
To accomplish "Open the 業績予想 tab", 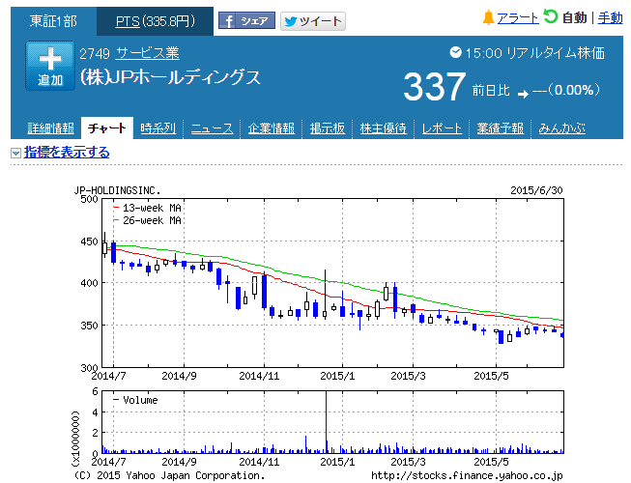I will 501,128.
